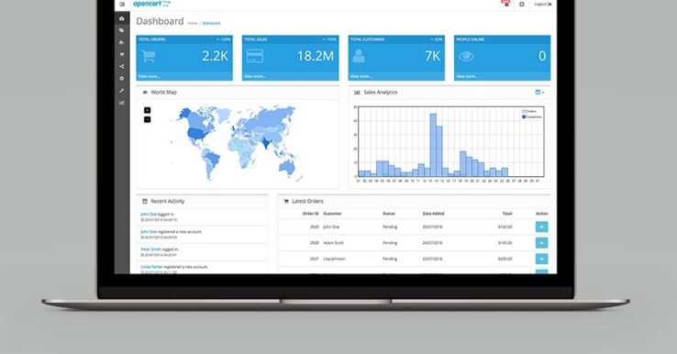
Task: Zoom out on the World Map
Action: (x=147, y=119)
